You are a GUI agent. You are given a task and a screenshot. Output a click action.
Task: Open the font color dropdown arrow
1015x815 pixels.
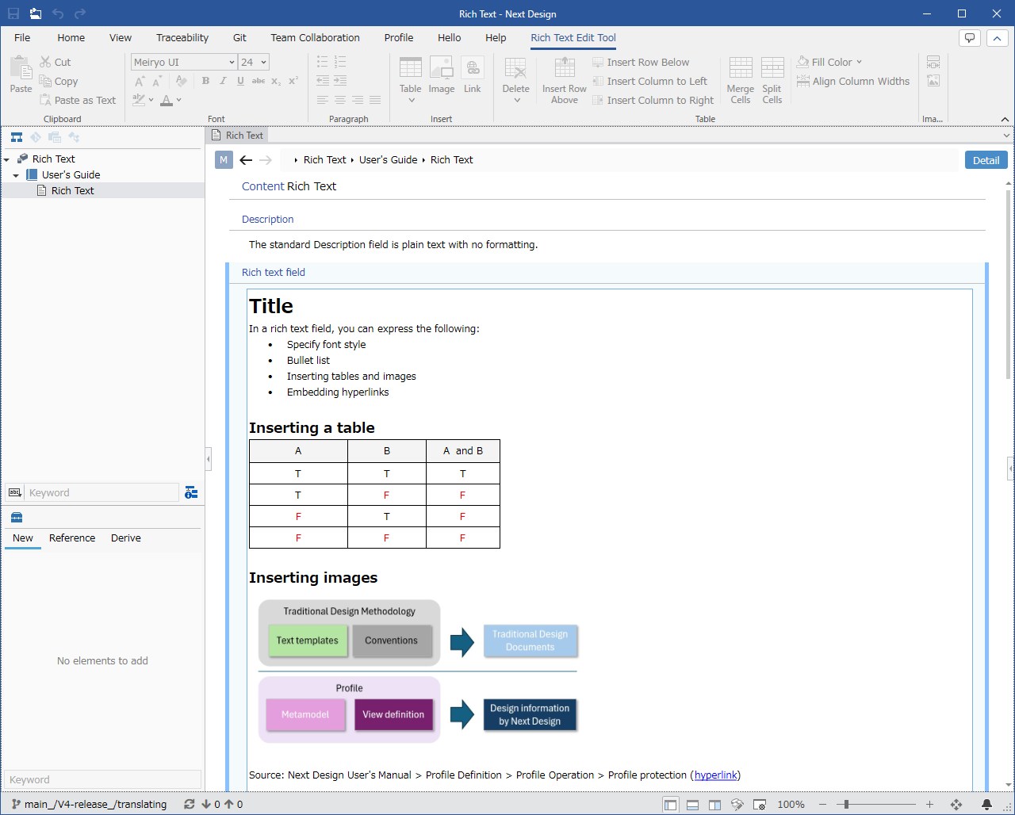[179, 100]
